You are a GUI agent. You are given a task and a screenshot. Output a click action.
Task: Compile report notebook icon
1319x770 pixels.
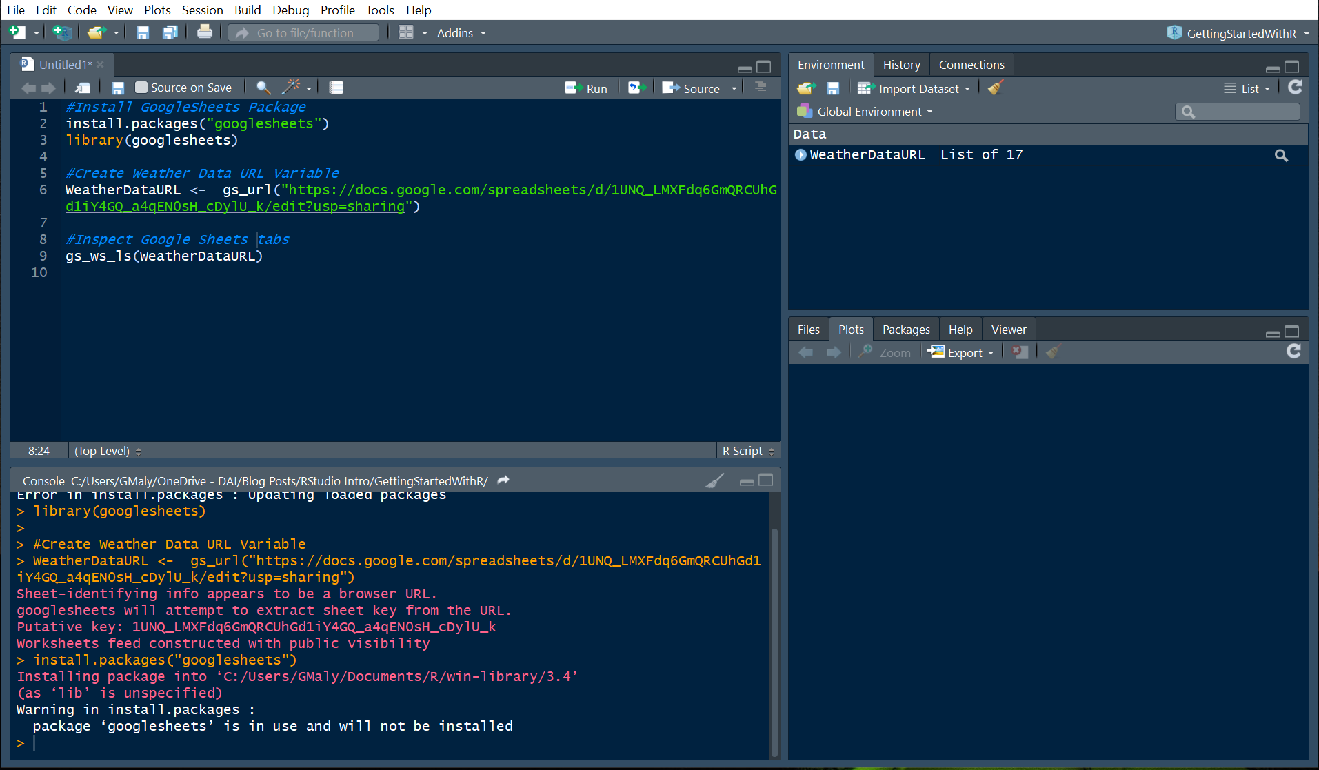tap(336, 88)
